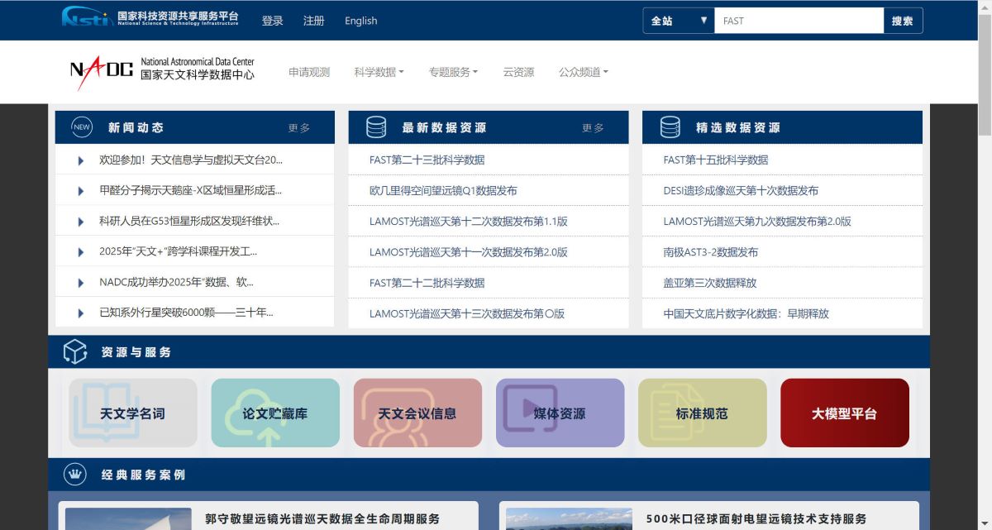The height and width of the screenshot is (530, 992).
Task: Click the NEW badge icon beside 新闻动态
Action: (x=82, y=127)
